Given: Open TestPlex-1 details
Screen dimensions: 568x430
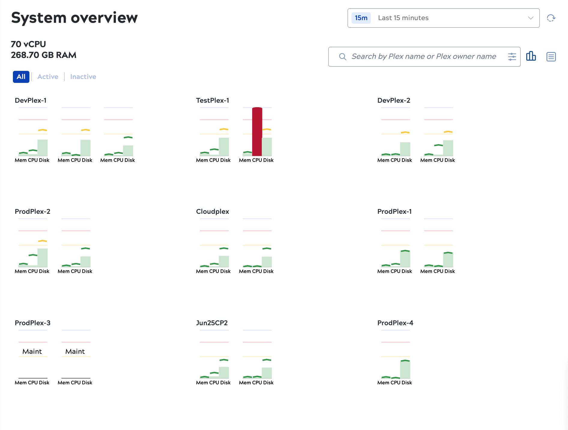Looking at the screenshot, I should (x=213, y=100).
